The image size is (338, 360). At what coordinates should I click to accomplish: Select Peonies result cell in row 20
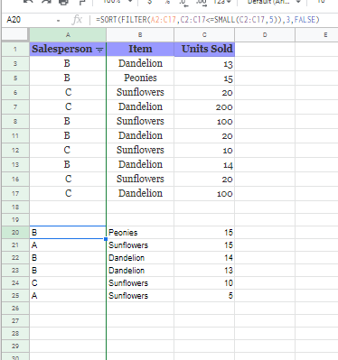(140, 232)
